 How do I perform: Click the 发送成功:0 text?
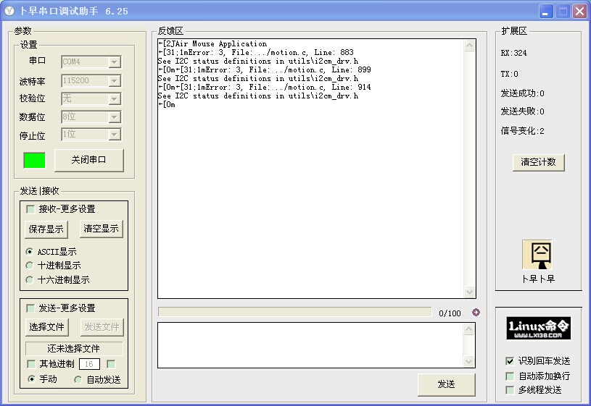[x=522, y=93]
